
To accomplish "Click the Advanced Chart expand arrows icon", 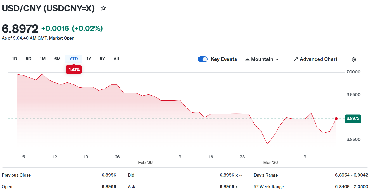I will 296,59.
